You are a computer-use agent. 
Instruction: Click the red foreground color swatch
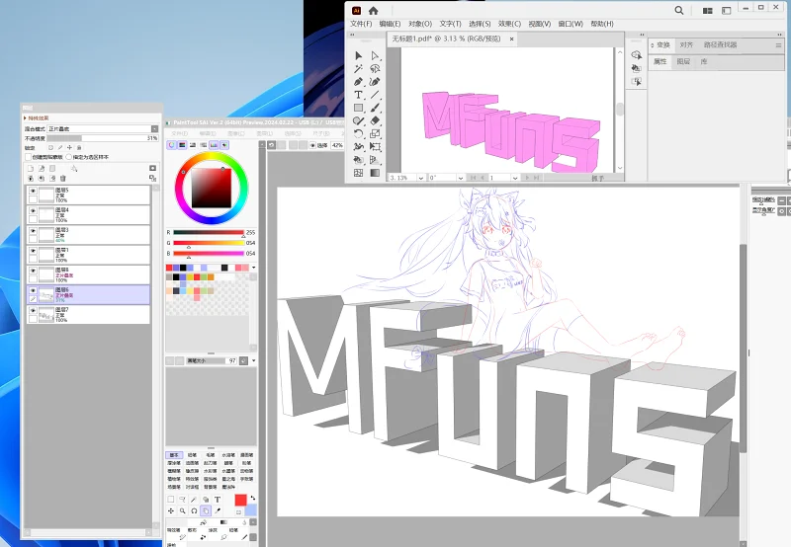click(x=240, y=500)
